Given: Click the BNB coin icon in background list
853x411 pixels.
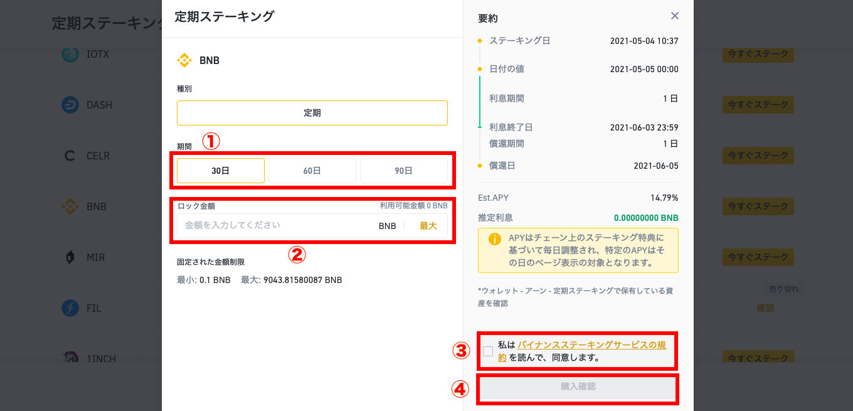Looking at the screenshot, I should (x=70, y=206).
